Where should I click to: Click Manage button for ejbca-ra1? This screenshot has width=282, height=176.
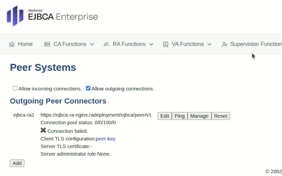tap(199, 116)
